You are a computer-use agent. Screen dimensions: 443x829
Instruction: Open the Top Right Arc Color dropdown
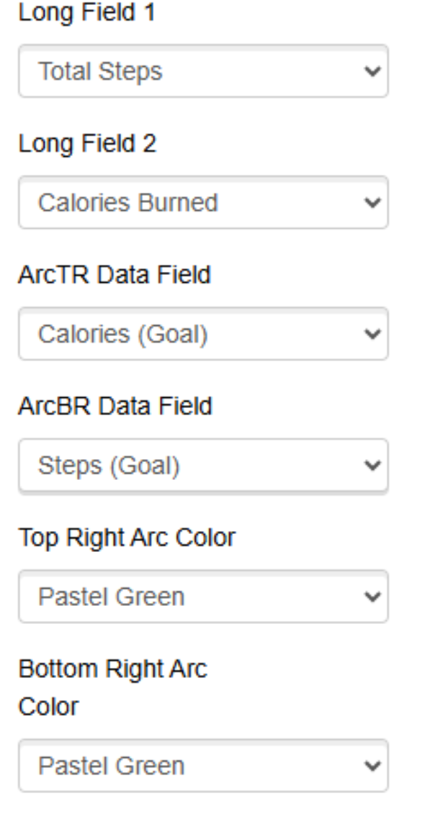[x=203, y=597]
